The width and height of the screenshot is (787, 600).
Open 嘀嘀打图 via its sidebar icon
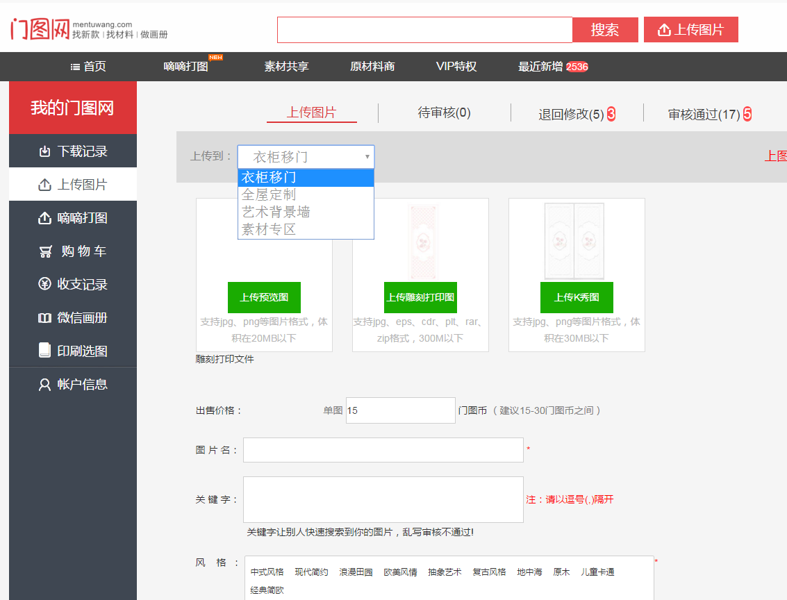click(45, 218)
